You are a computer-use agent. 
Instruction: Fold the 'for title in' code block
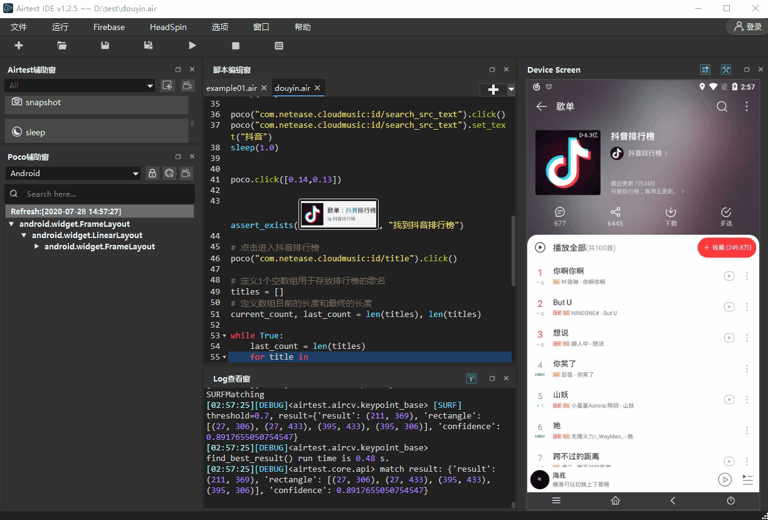[225, 357]
